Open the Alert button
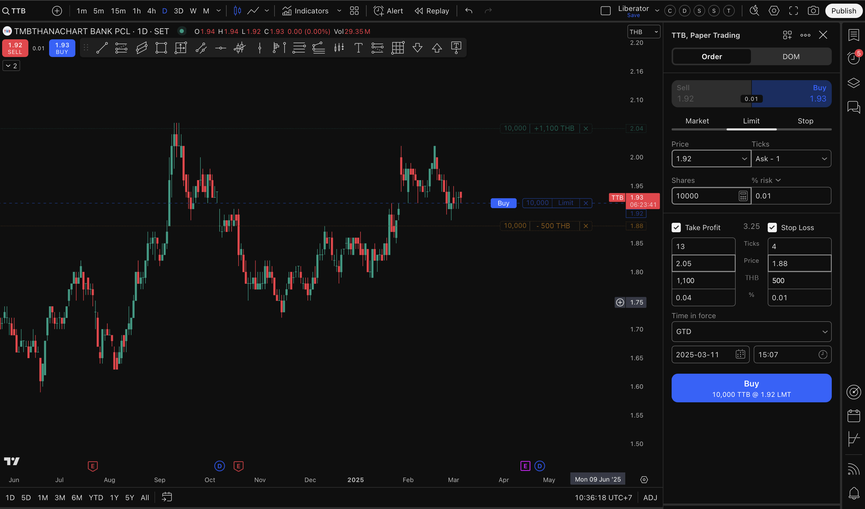 388,11
